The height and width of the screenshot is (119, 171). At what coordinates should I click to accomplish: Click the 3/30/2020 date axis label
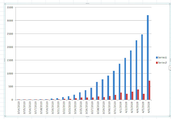[109, 108]
